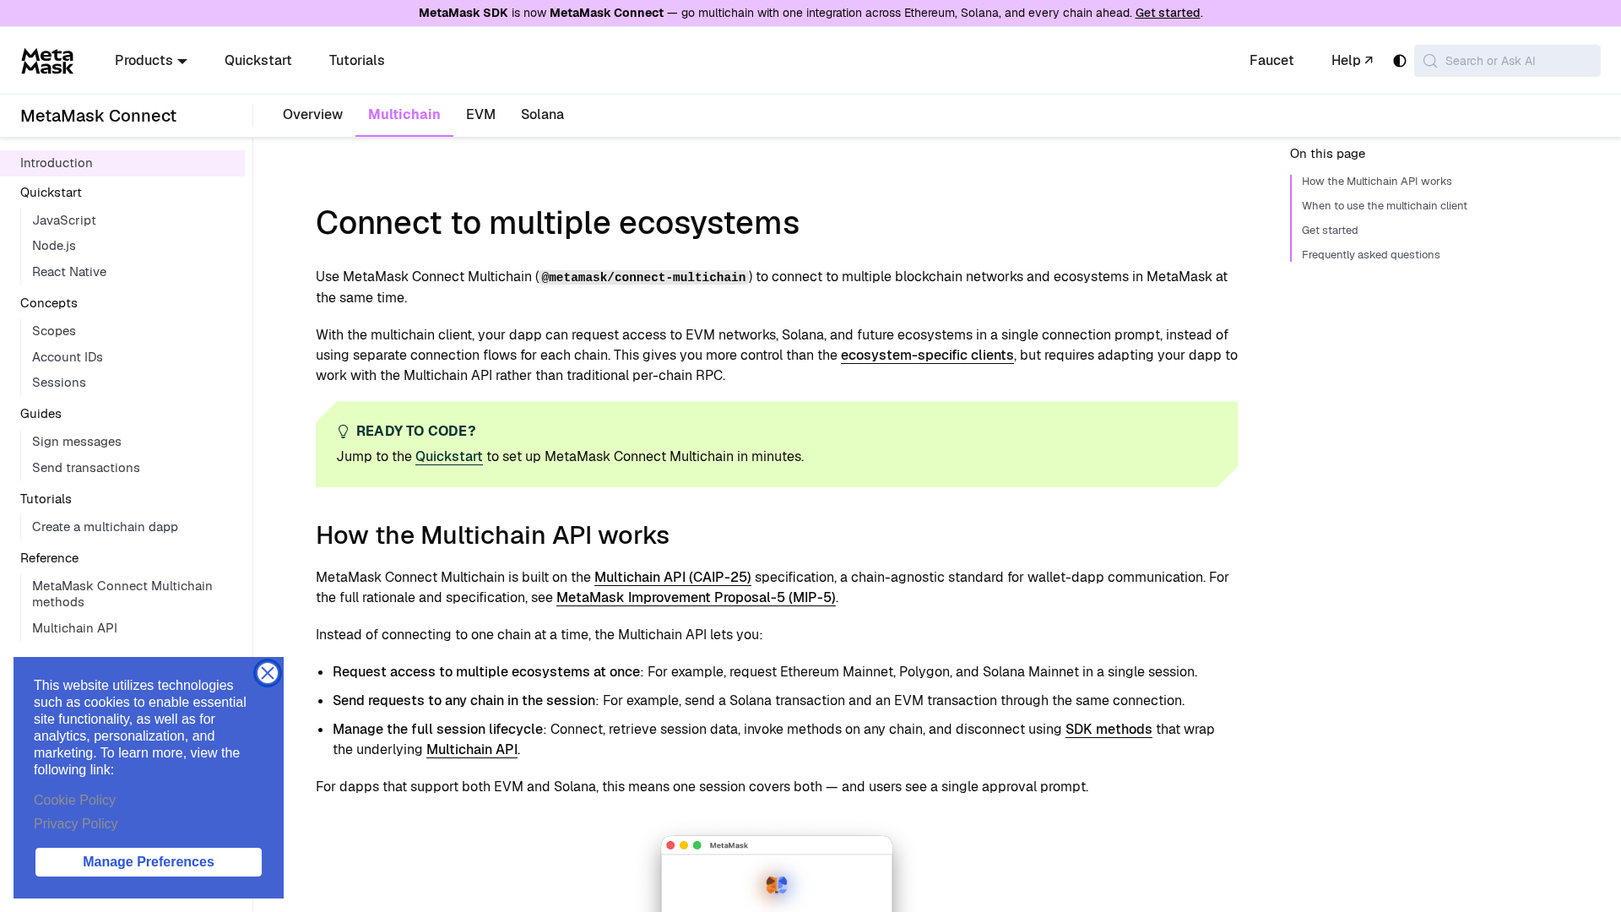Viewport: 1621px width, 912px height.
Task: Click the Connect to multiple ecosystems heading
Action: [x=557, y=223]
